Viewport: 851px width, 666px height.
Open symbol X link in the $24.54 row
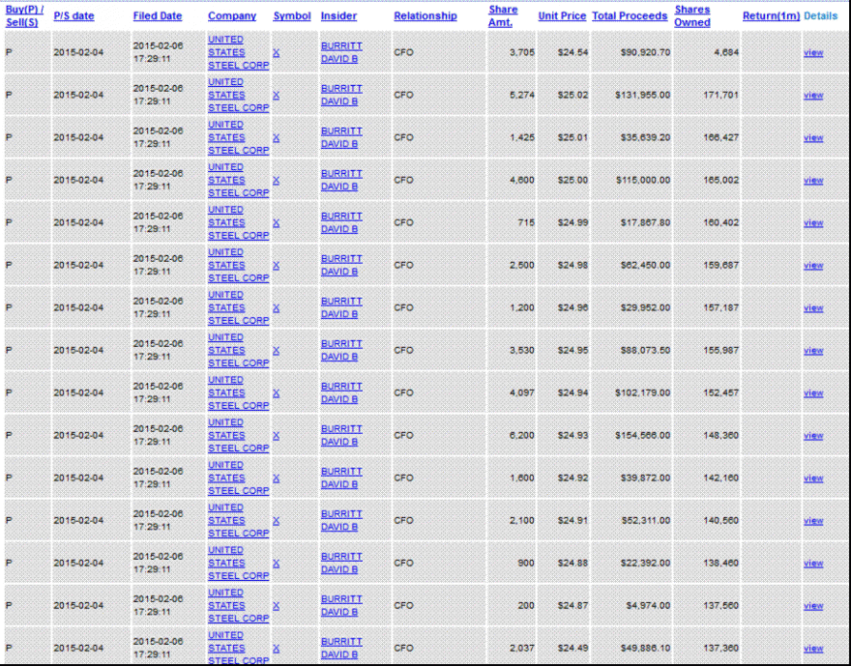[x=277, y=52]
